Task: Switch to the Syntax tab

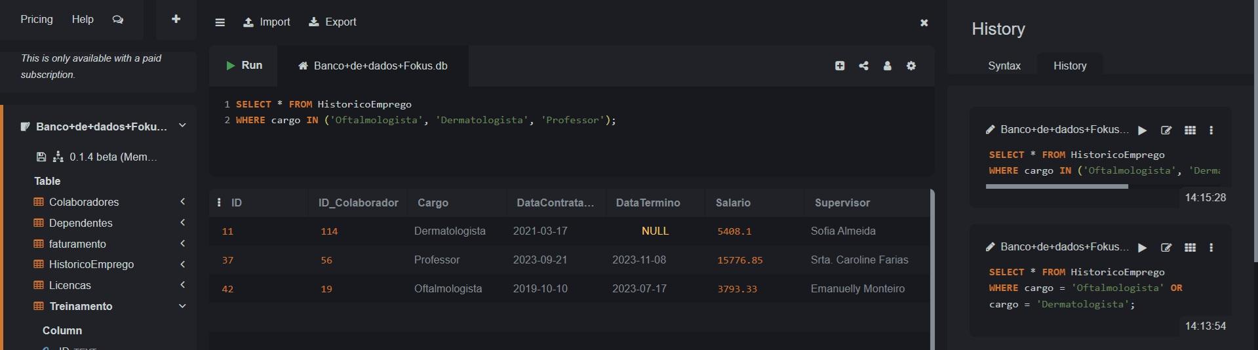Action: (x=1004, y=66)
